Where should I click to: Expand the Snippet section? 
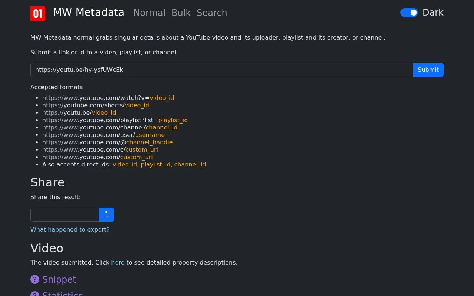(x=59, y=279)
